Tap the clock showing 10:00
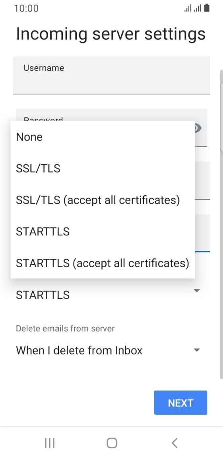Screen dimensions: 223x458 coord(26,8)
